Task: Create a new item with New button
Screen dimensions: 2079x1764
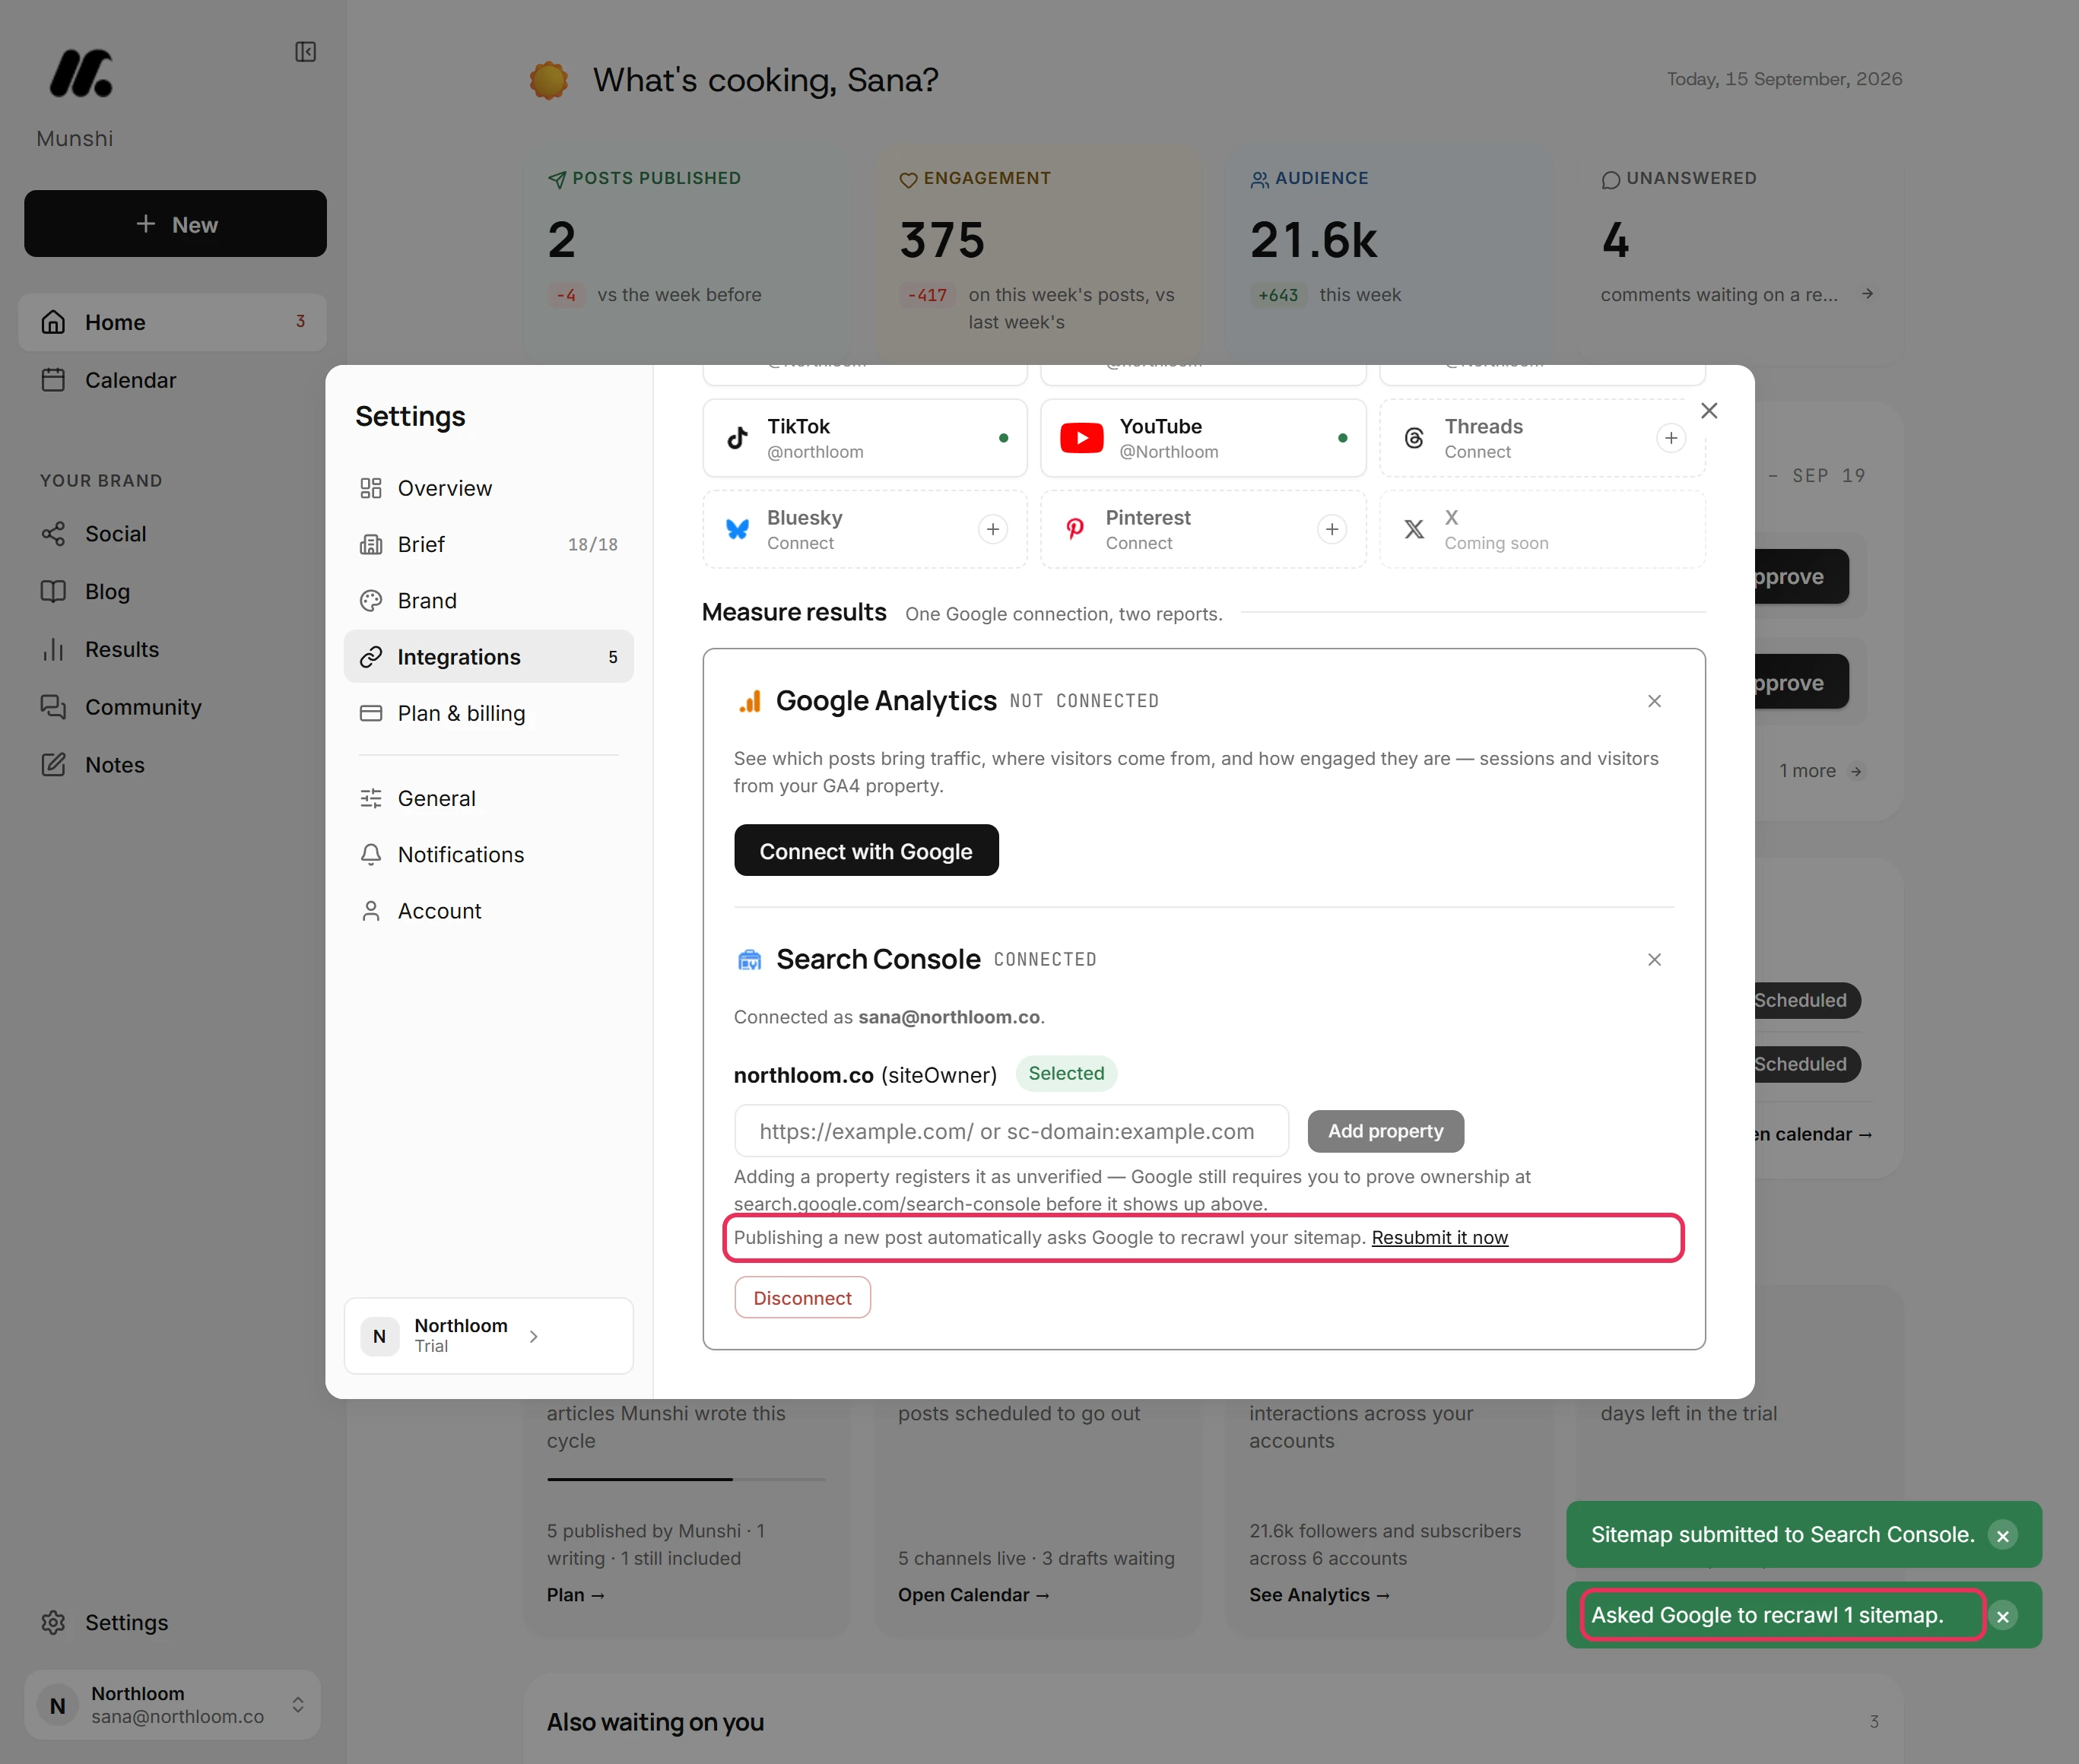Action: (175, 224)
